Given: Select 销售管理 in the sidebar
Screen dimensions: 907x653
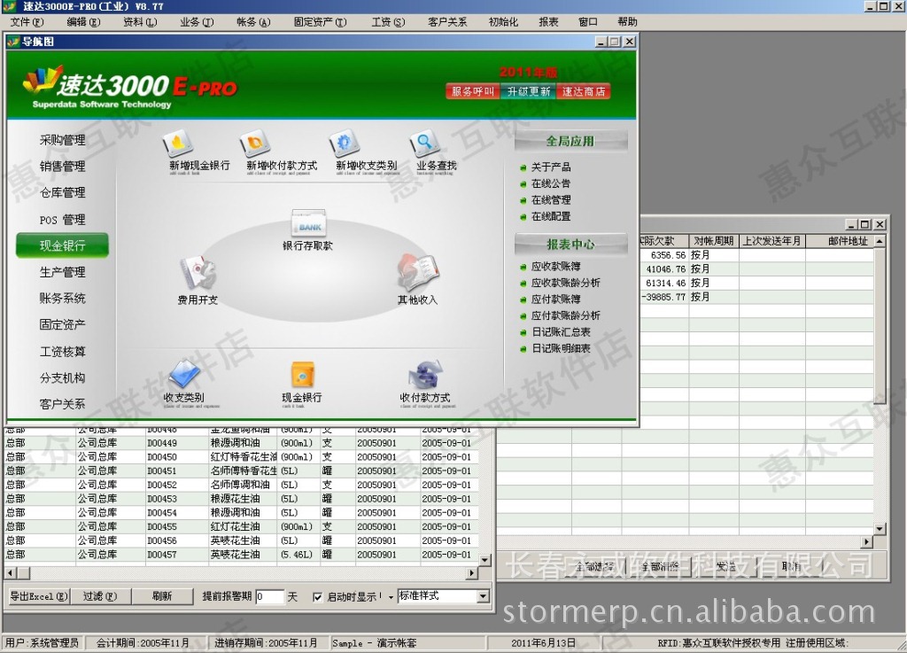Looking at the screenshot, I should click(63, 167).
